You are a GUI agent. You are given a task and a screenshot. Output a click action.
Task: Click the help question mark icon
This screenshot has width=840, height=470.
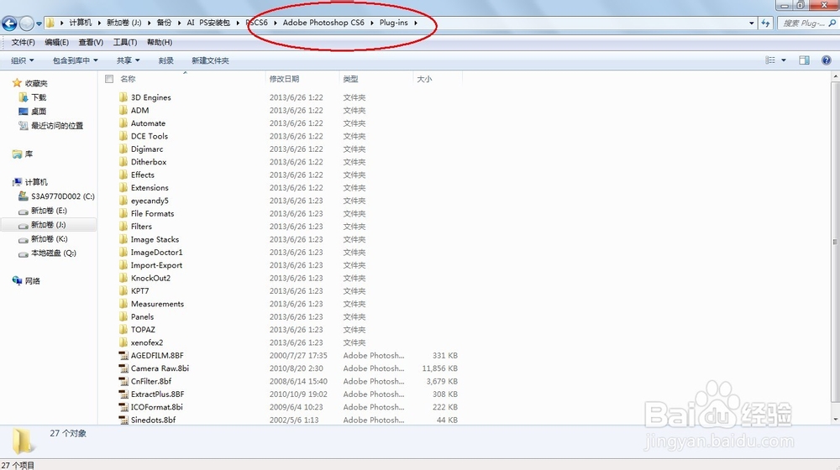(826, 60)
